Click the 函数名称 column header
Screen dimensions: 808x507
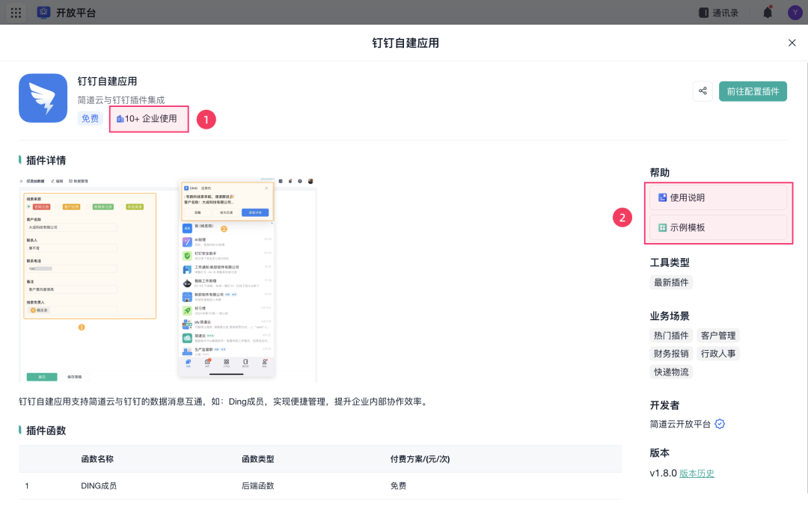point(97,459)
